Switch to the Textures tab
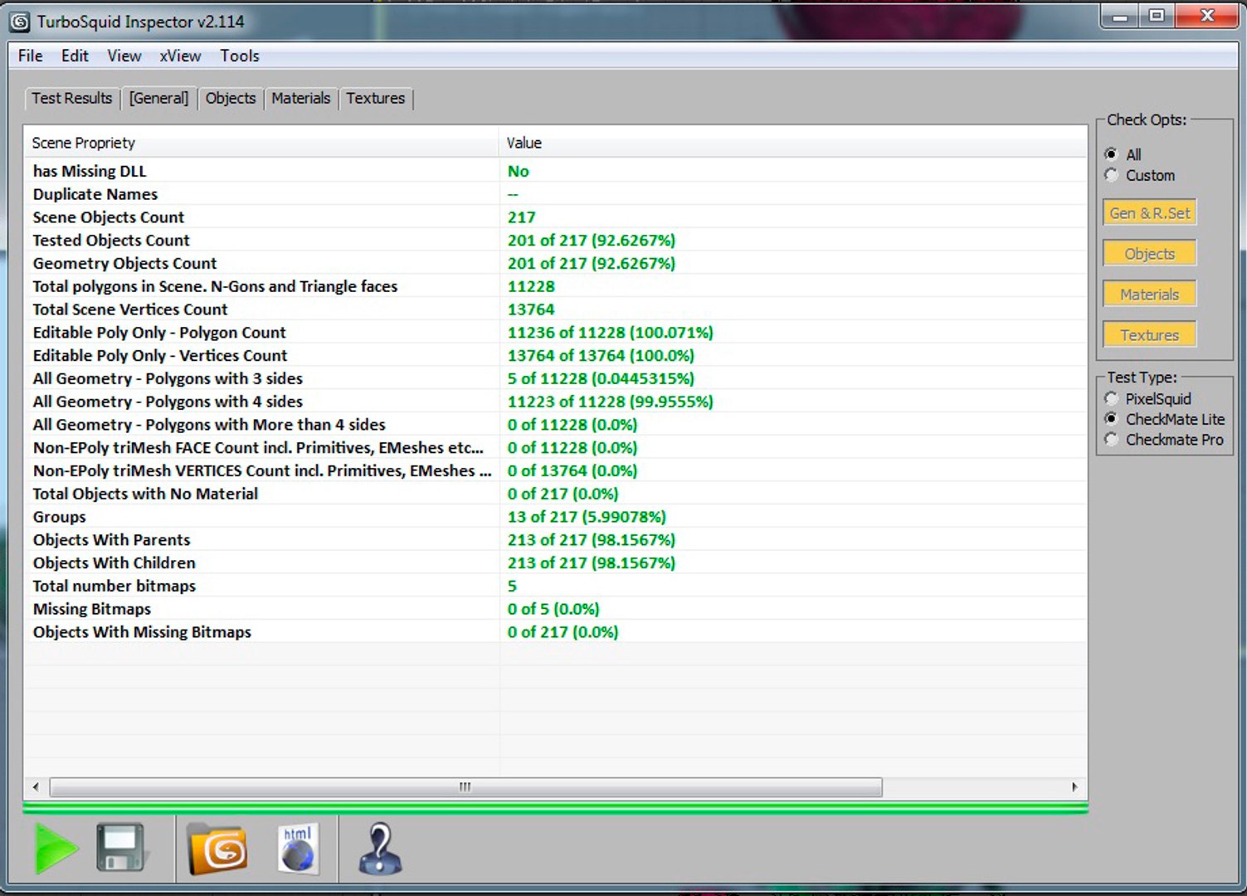This screenshot has height=896, width=1247. pyautogui.click(x=376, y=98)
